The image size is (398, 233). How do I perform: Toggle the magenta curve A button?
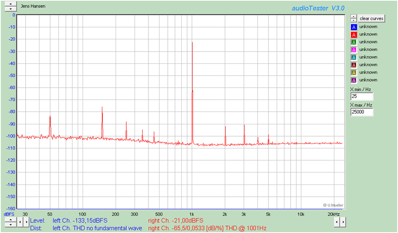(x=354, y=50)
